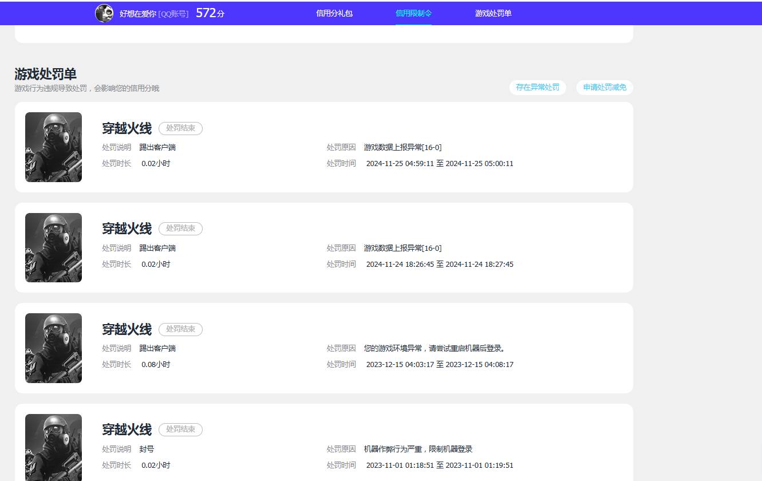Open the 游戏处罚单 tab

click(x=493, y=13)
